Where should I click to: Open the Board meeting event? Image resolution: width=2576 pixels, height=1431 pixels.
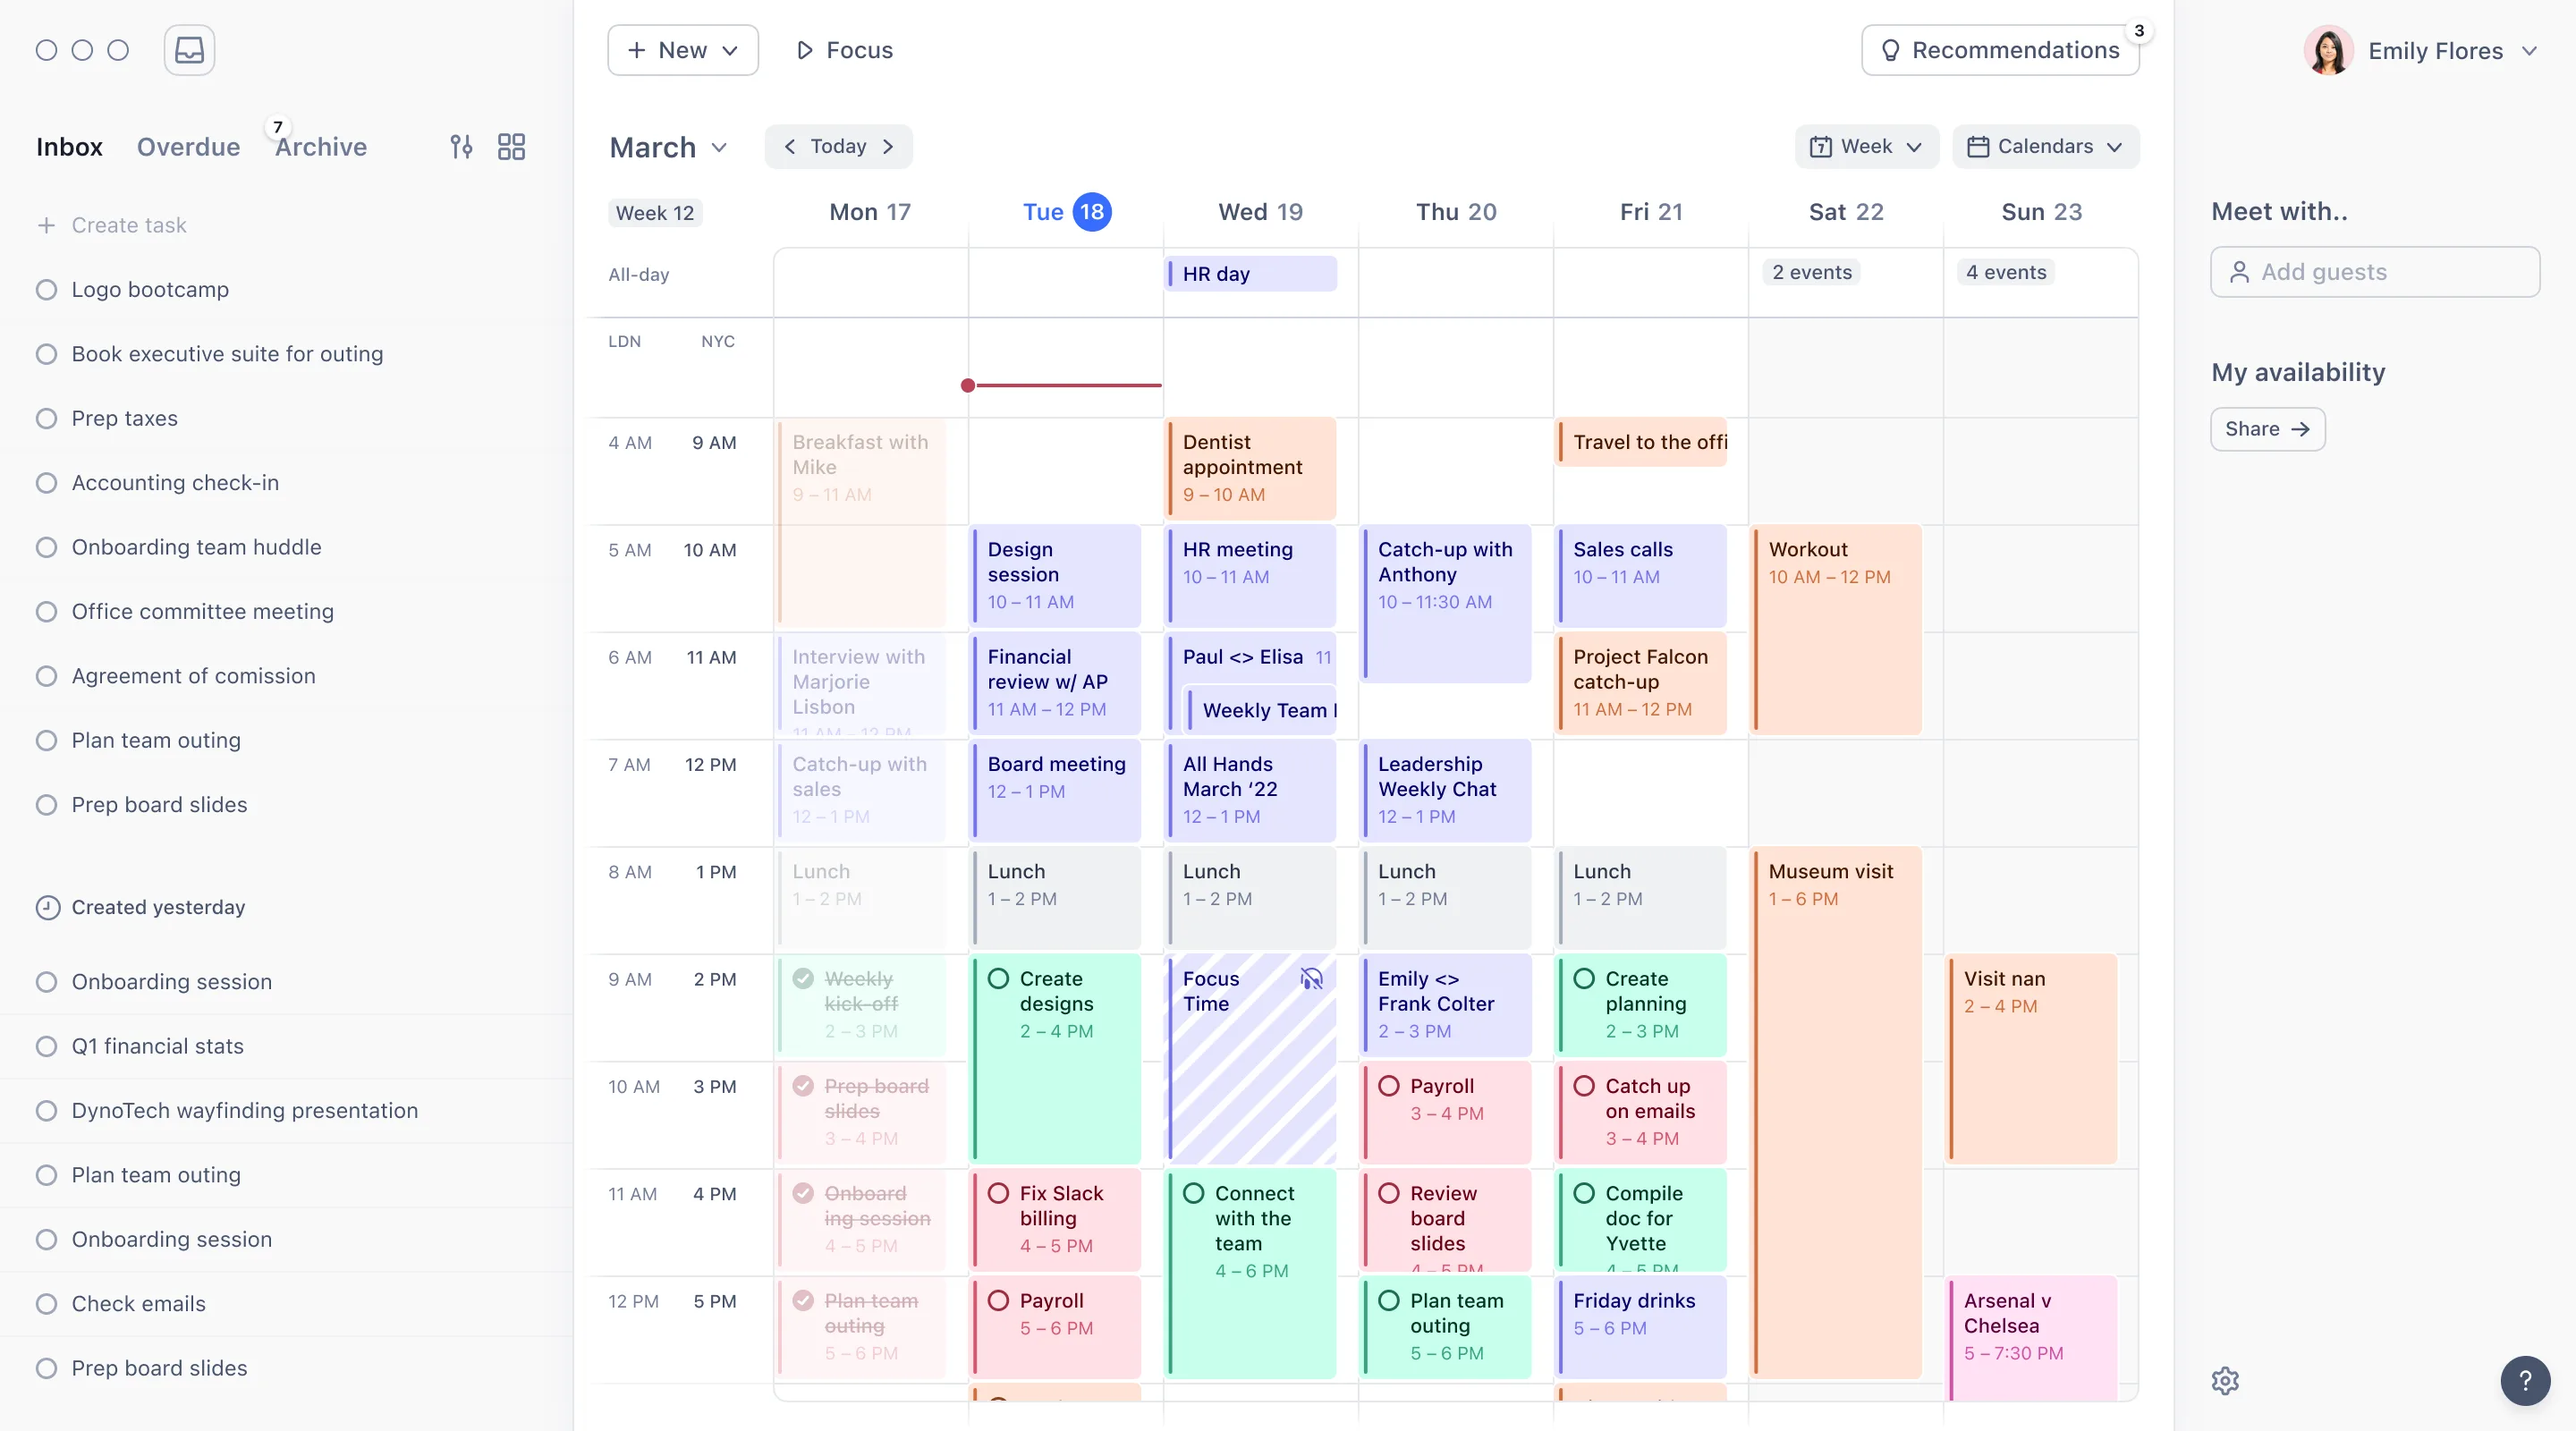point(1056,790)
